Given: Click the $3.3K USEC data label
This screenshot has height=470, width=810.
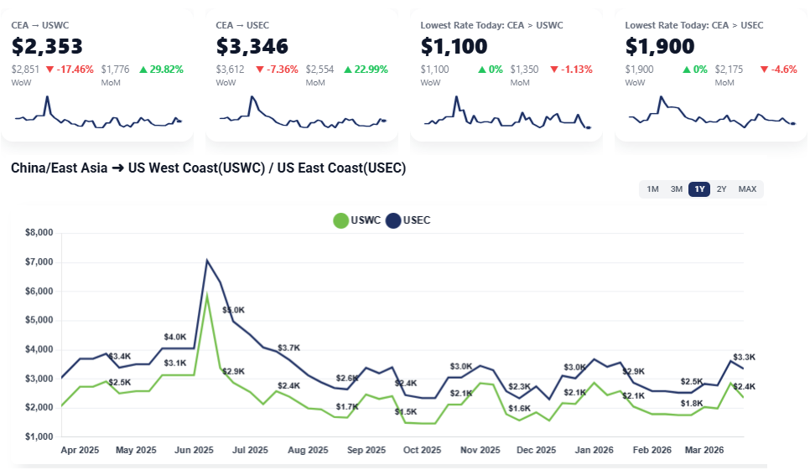Looking at the screenshot, I should click(744, 357).
